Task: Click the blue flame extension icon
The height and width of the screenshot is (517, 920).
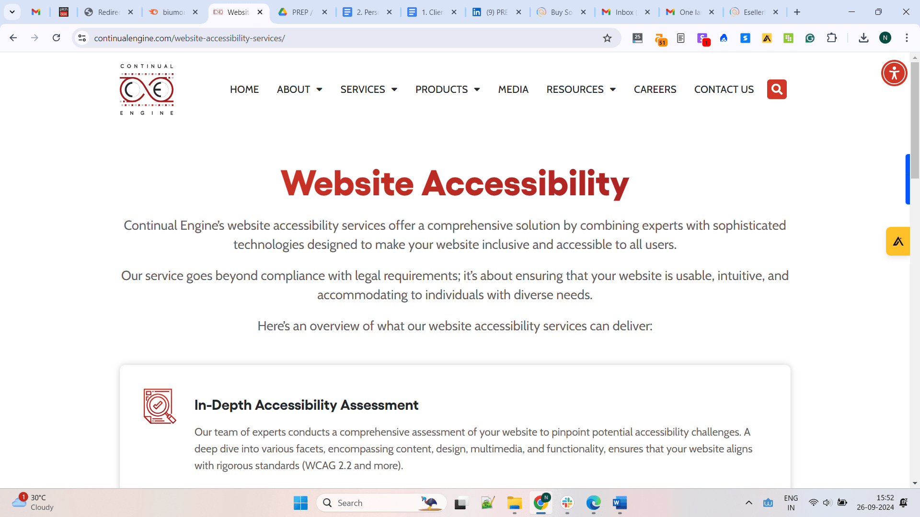Action: 724,38
